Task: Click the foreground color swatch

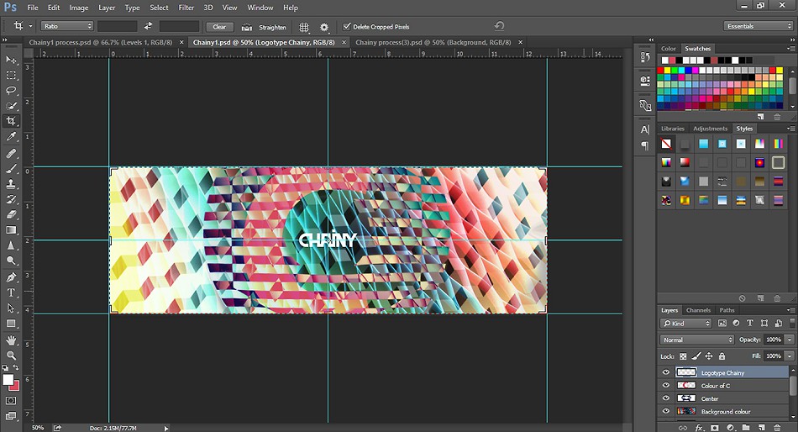Action: (x=8, y=380)
